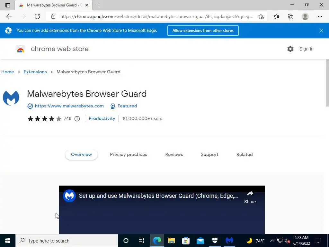Open the notification center
Screen dimensions: 329x247
click(x=318, y=241)
